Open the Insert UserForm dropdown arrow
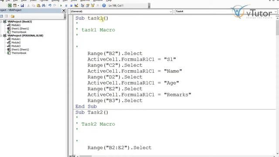 click(x=18, y=6)
